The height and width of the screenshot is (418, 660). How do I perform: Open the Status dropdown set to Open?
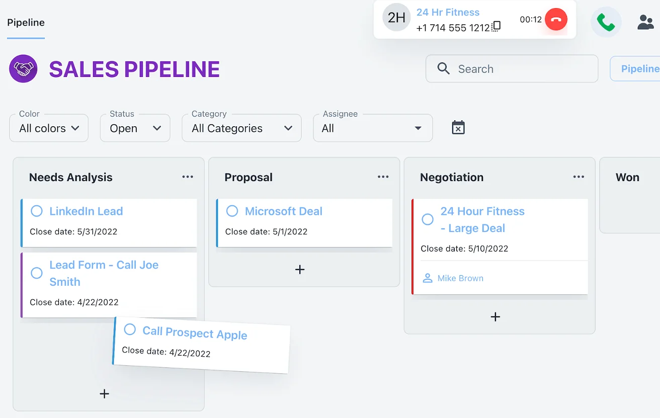[x=135, y=128]
